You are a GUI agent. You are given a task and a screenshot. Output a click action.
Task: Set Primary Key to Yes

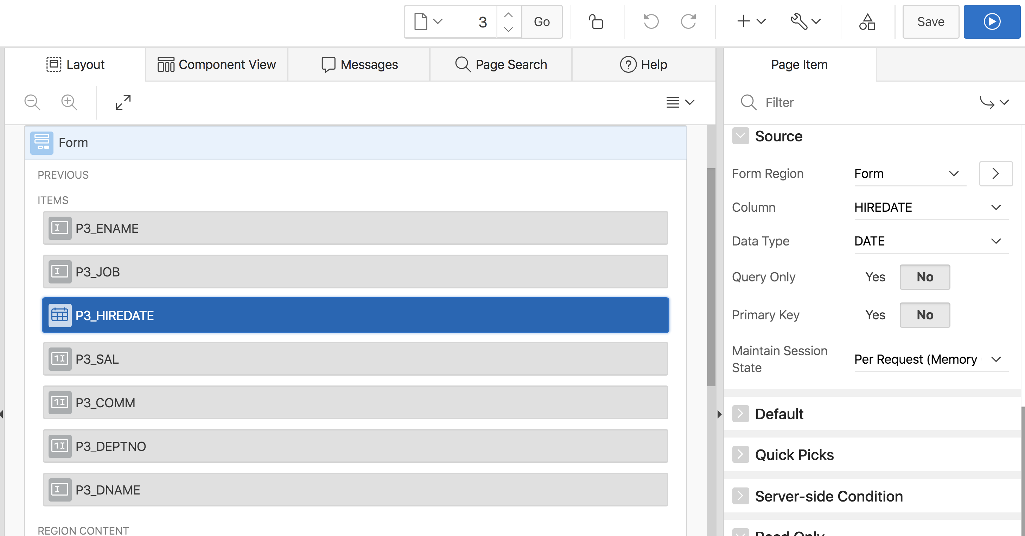(875, 315)
